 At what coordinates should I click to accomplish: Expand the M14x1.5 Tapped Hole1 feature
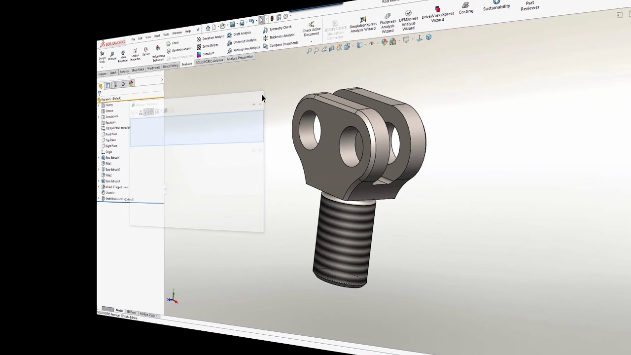[x=99, y=187]
